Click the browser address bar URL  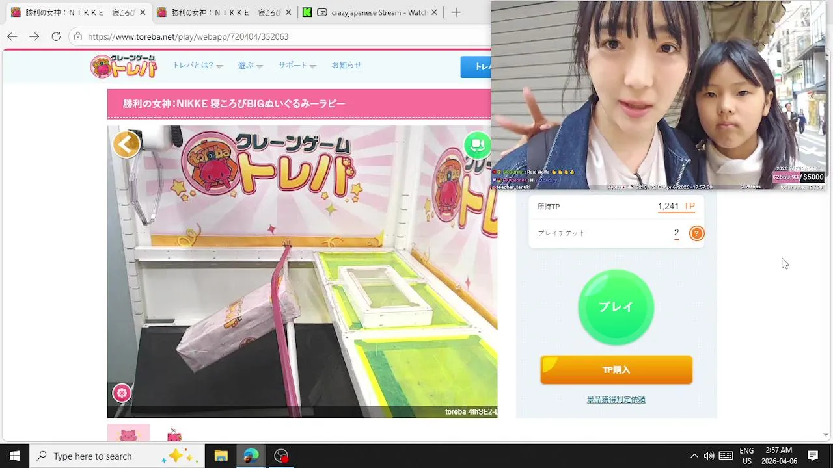188,36
